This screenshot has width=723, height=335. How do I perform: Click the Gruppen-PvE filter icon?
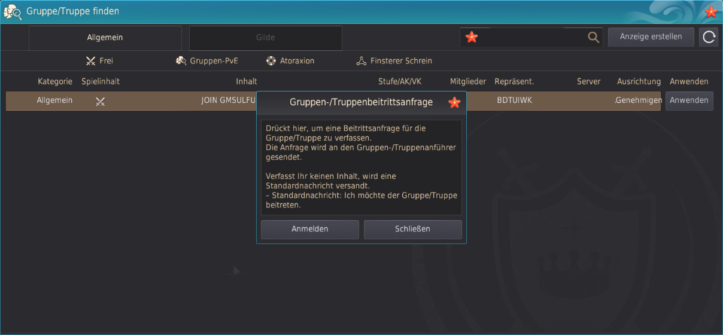coord(181,61)
